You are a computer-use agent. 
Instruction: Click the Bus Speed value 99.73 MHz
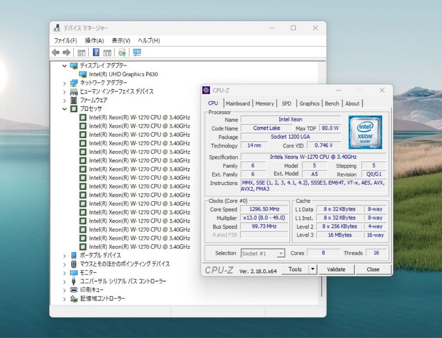click(x=264, y=226)
